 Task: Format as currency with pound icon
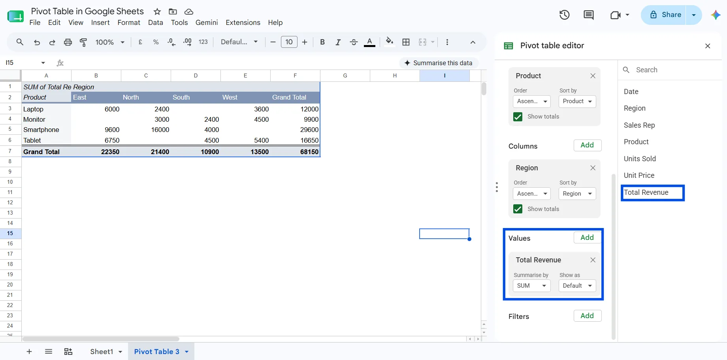point(140,42)
